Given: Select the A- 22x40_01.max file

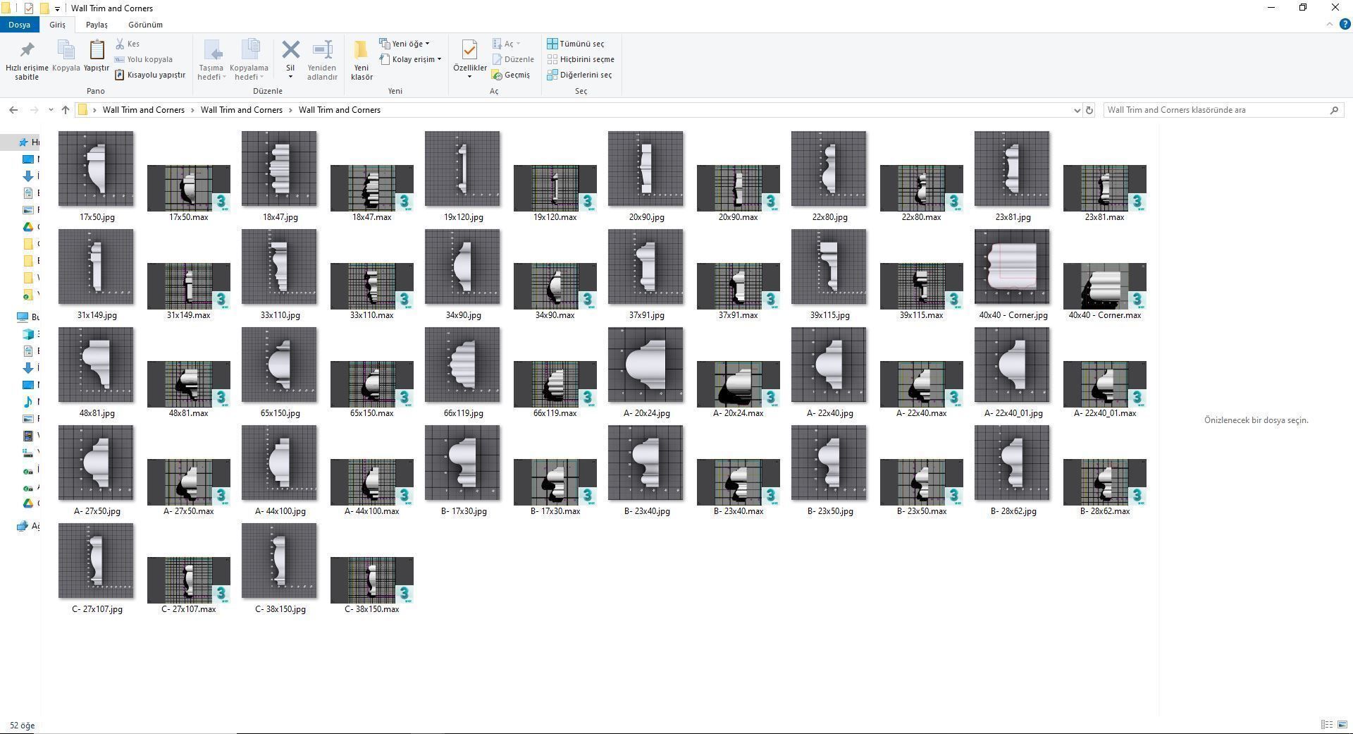Looking at the screenshot, I should [x=1105, y=384].
